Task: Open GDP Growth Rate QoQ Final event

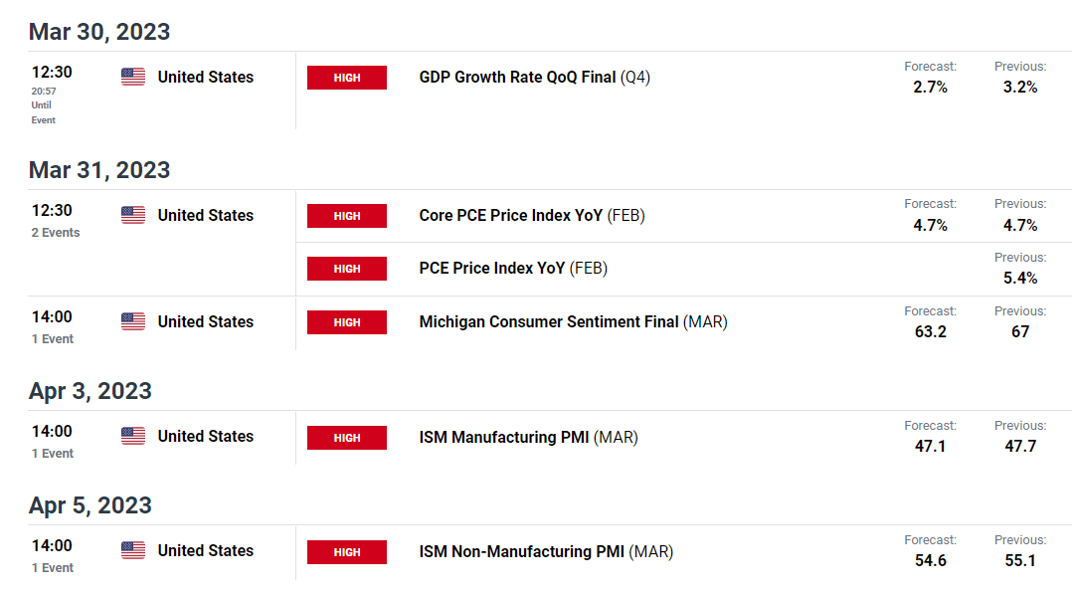Action: pyautogui.click(x=534, y=78)
